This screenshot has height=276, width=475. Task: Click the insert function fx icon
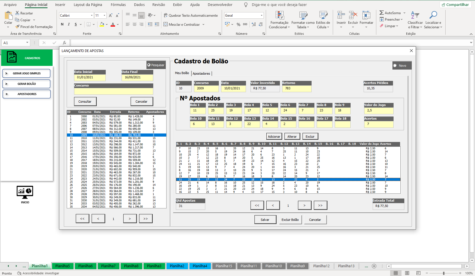64,43
